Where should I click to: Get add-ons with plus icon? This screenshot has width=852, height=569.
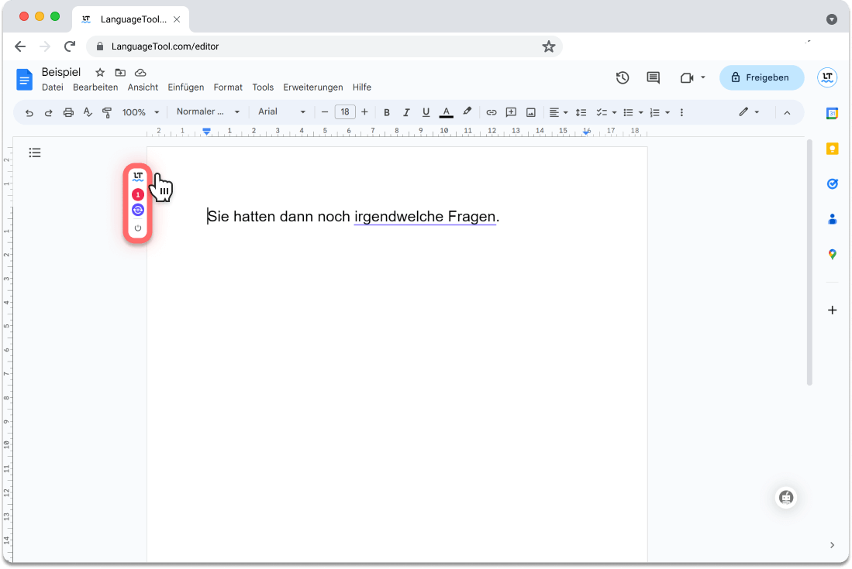click(x=832, y=310)
